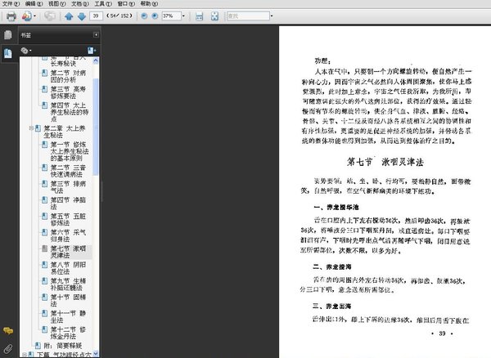
Task: Open the dropdown arrow beside create PDF icon
Action: (34, 16)
